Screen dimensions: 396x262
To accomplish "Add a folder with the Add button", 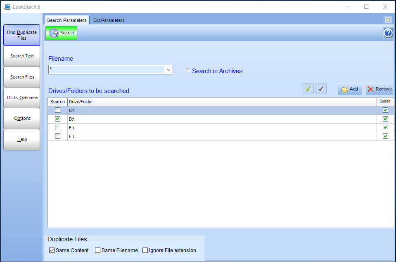I will 349,89.
